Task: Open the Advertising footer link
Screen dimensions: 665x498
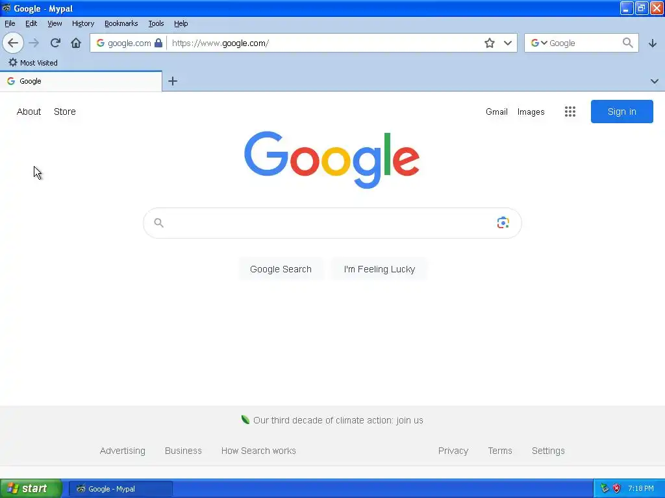Action: (x=123, y=451)
